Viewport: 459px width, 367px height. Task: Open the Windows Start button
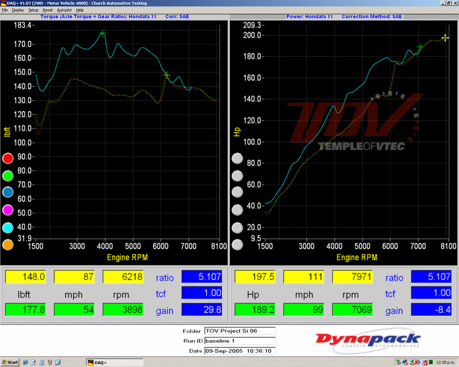(10, 362)
